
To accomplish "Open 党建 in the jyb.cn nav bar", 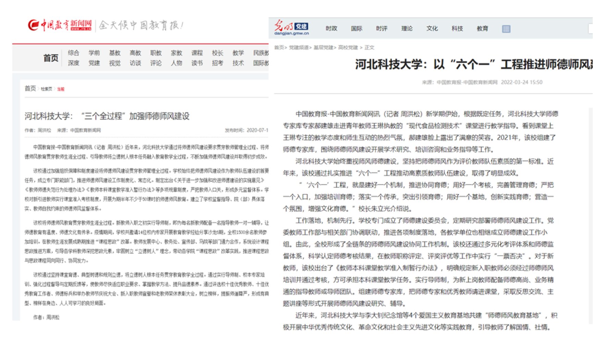I will tap(94, 63).
